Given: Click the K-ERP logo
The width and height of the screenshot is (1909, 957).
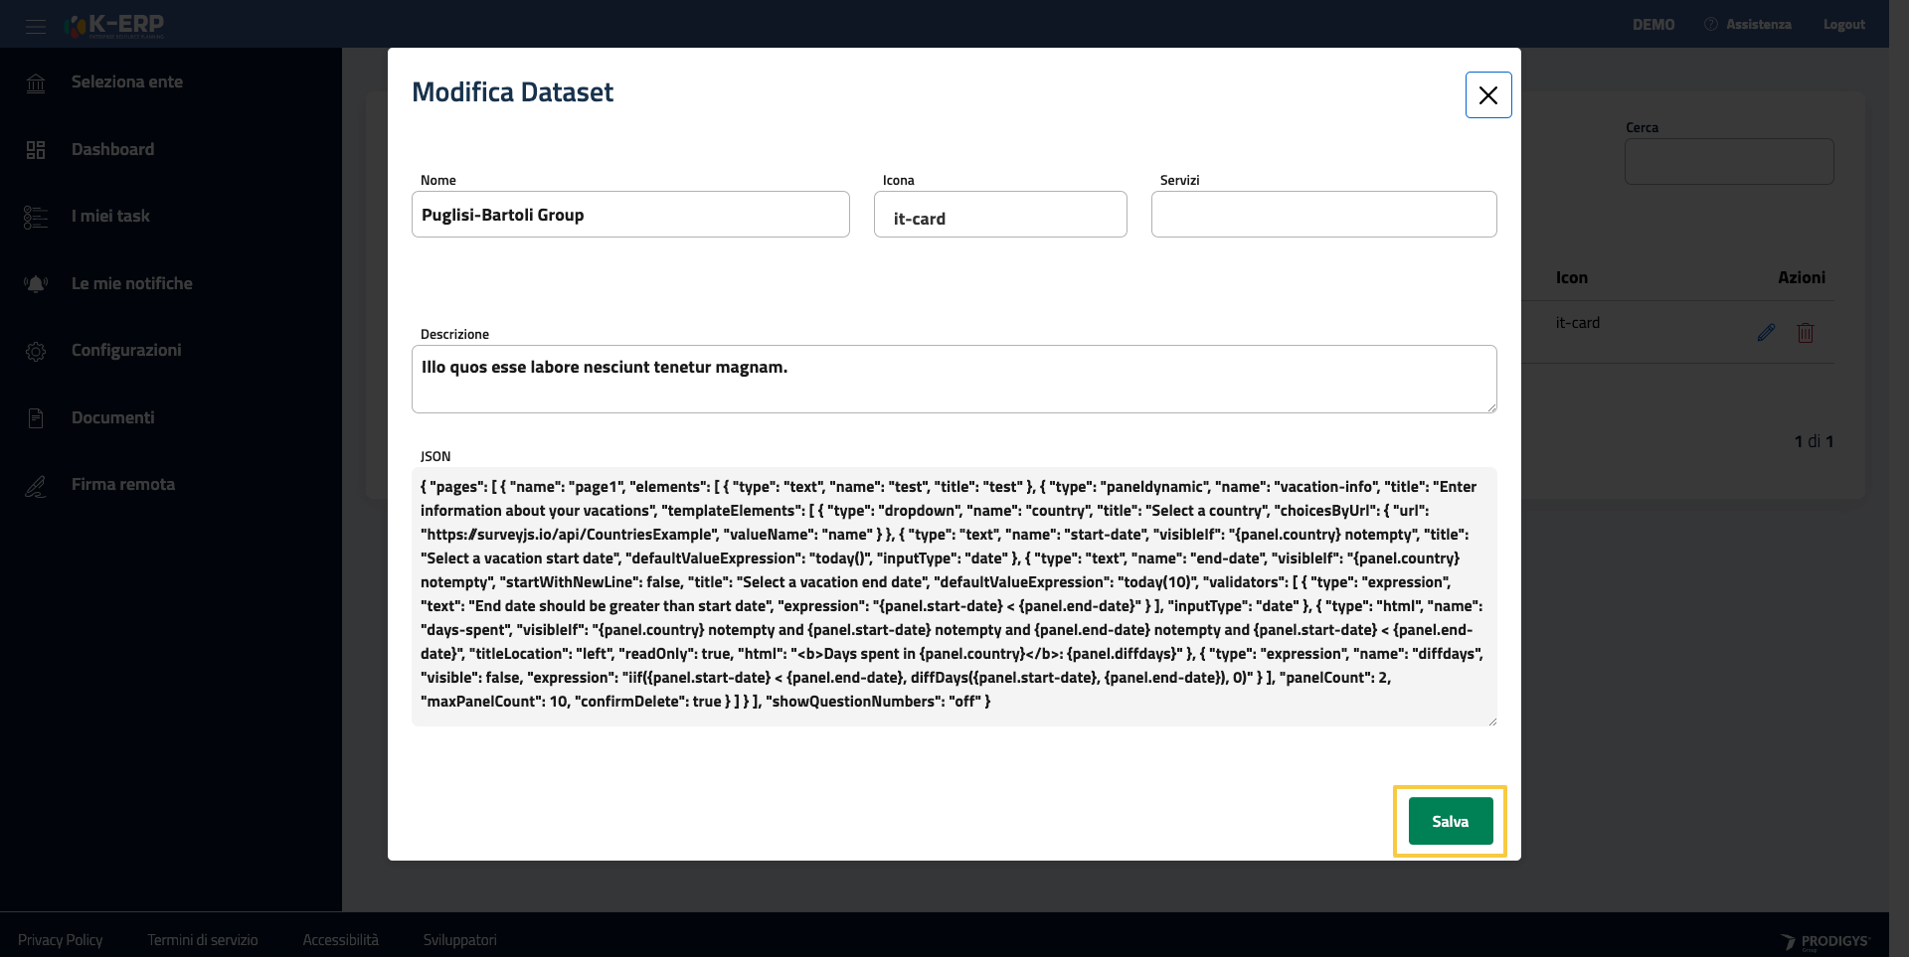Looking at the screenshot, I should 115,25.
